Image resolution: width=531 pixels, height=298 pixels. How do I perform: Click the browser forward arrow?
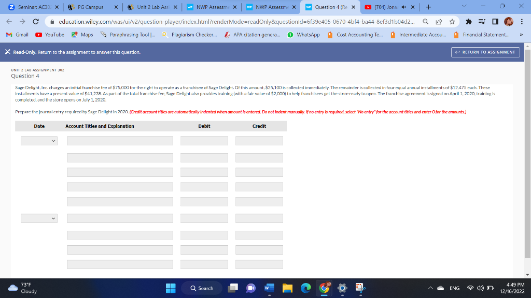pyautogui.click(x=22, y=22)
